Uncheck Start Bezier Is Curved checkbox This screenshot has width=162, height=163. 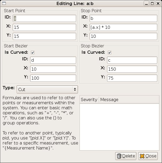(33, 52)
